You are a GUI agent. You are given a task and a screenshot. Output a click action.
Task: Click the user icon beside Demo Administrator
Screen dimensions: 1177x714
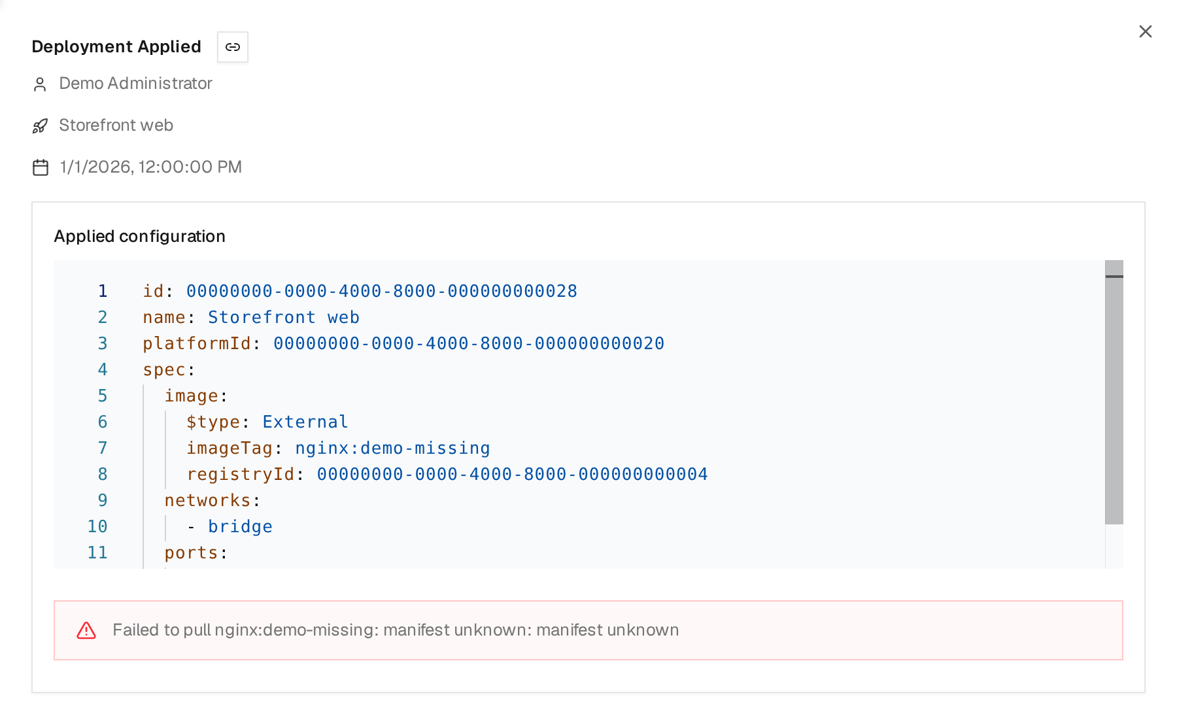pyautogui.click(x=40, y=84)
